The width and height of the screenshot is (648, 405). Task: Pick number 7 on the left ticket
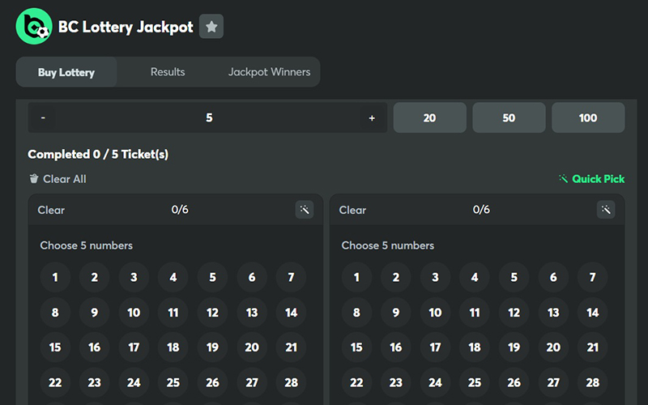[291, 277]
